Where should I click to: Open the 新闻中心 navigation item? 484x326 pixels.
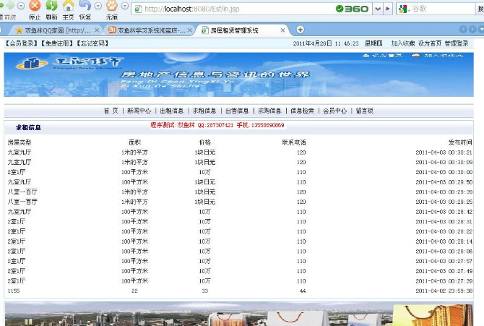tap(139, 111)
